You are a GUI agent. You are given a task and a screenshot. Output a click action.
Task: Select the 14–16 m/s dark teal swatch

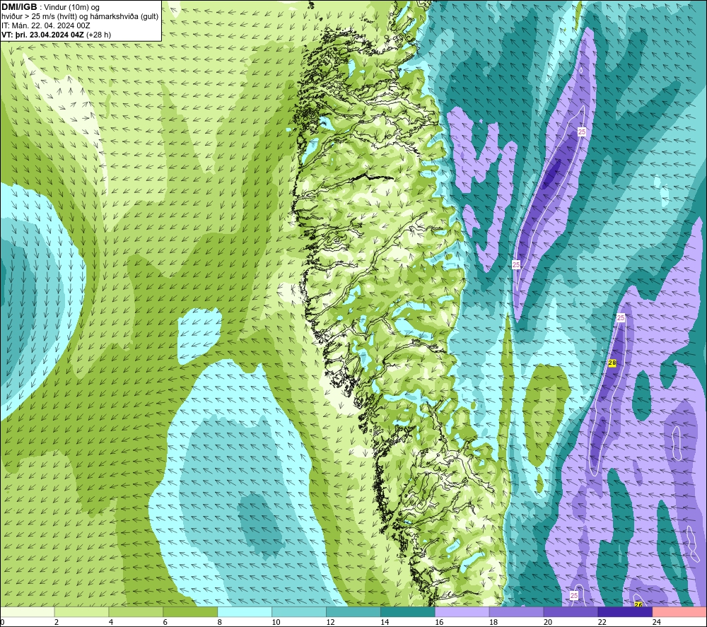click(x=408, y=612)
